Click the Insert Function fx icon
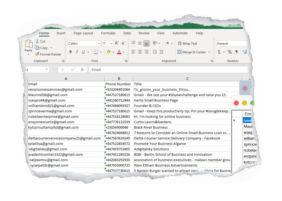Screen dimensions: 282x201 pyautogui.click(x=82, y=70)
